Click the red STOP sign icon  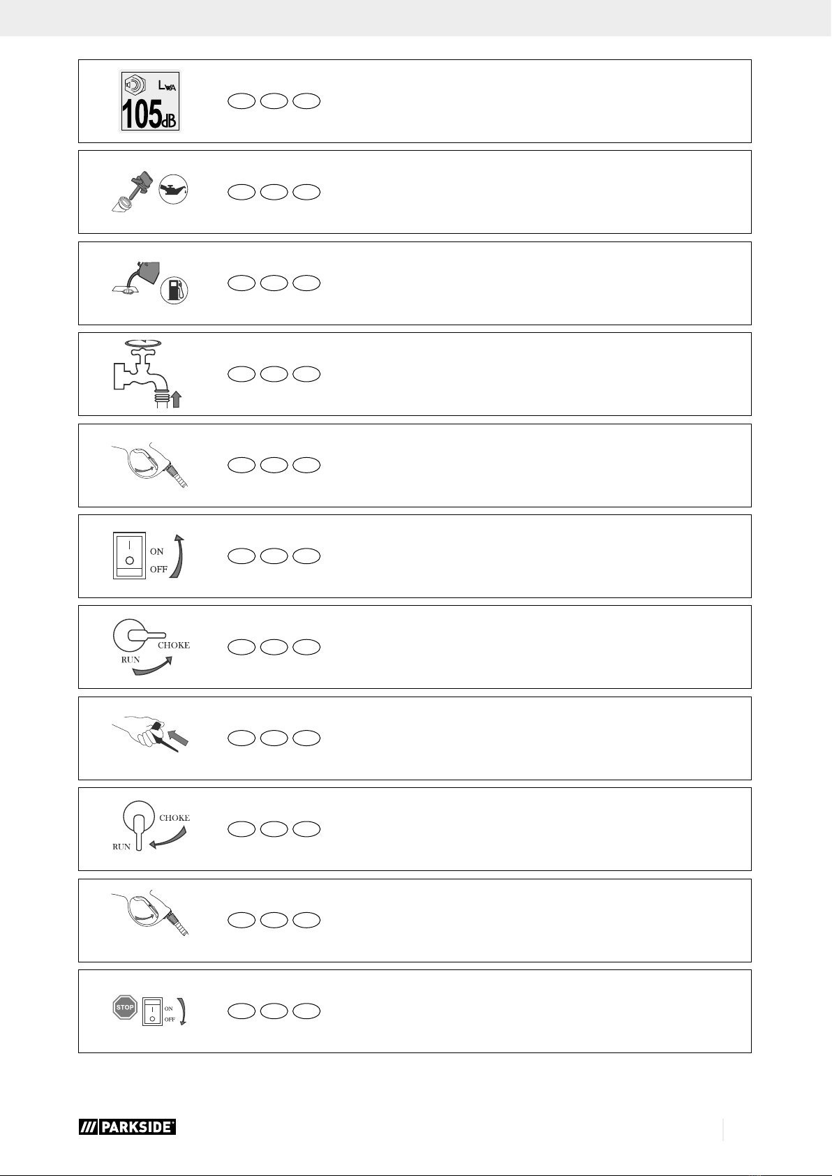[x=125, y=1008]
